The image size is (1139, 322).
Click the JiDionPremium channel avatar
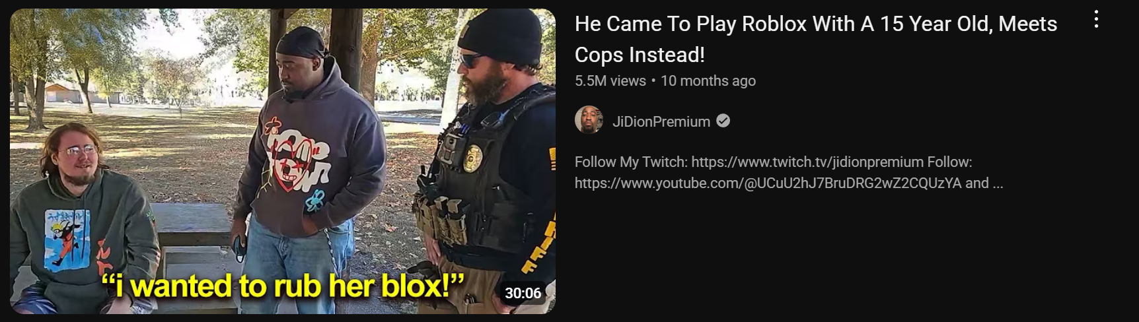click(x=589, y=120)
